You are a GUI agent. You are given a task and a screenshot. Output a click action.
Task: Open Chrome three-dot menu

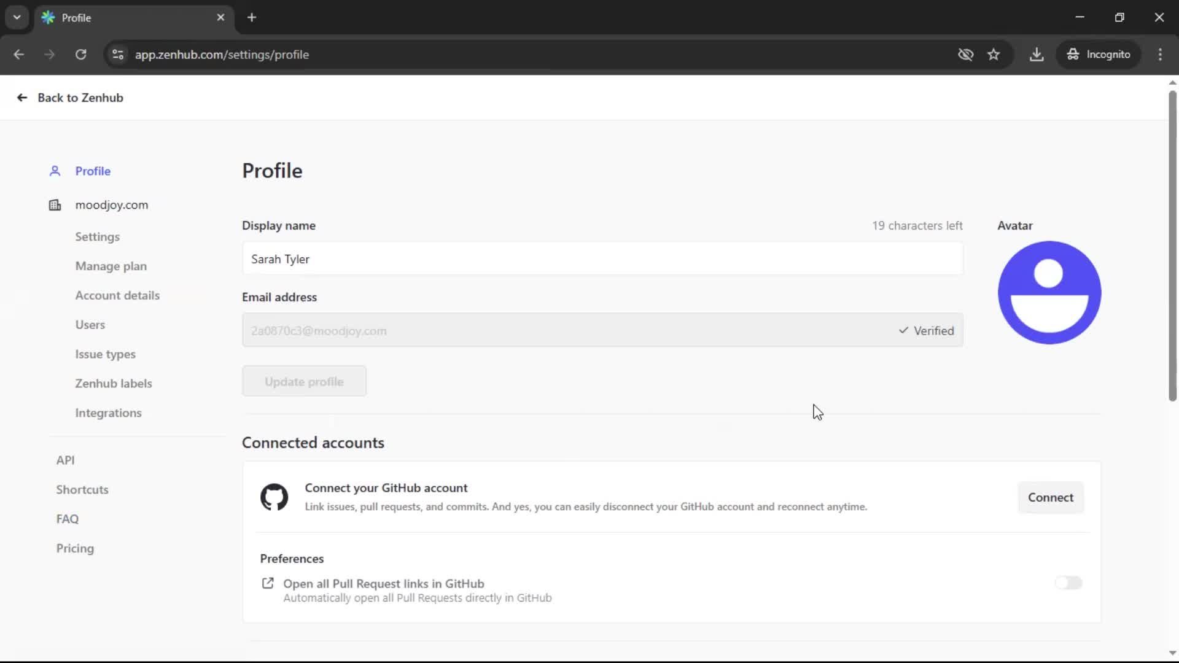click(1160, 55)
